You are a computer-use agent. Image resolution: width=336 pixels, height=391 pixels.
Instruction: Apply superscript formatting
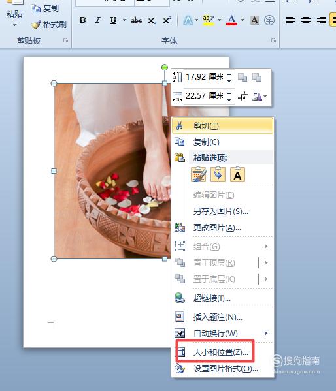click(x=167, y=20)
